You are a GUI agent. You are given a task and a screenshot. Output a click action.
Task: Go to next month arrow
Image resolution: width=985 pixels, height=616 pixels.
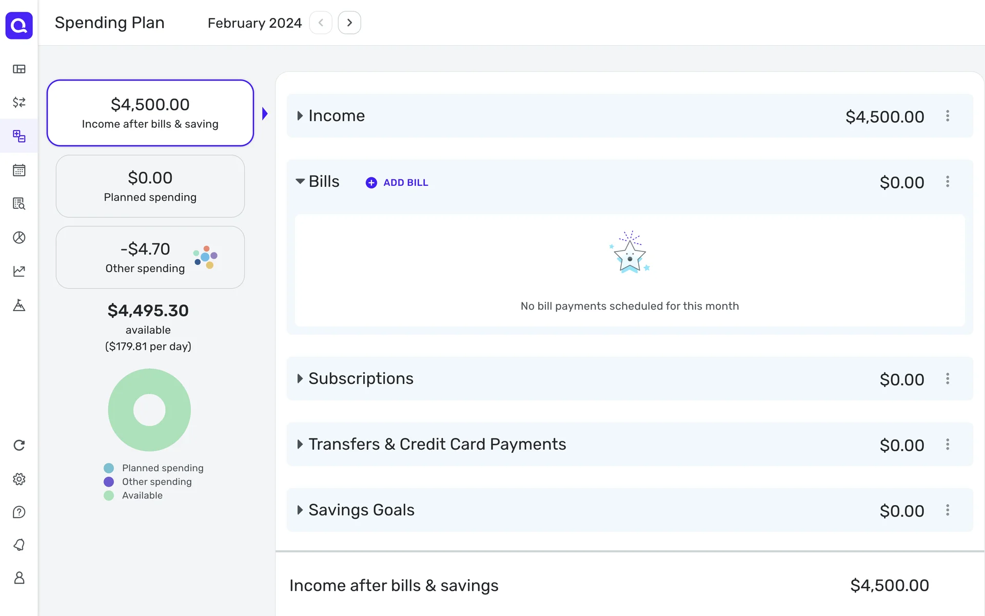click(x=349, y=23)
